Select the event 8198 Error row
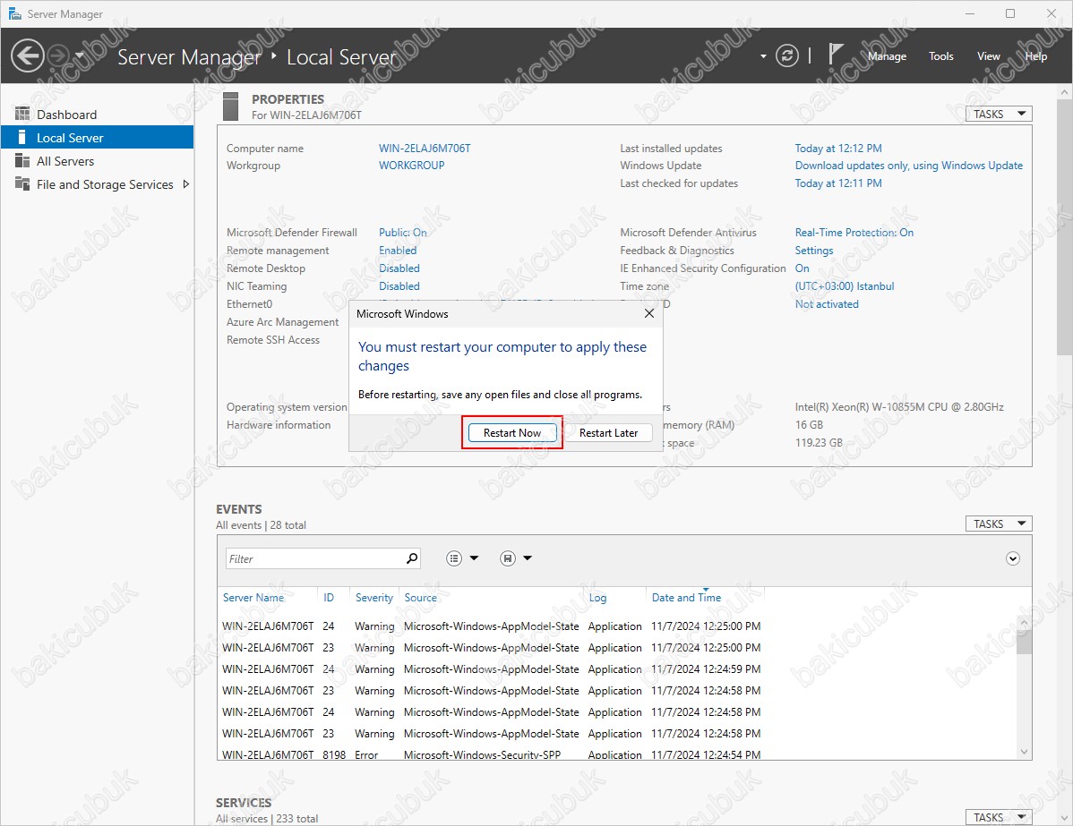The height and width of the screenshot is (826, 1073). click(492, 754)
